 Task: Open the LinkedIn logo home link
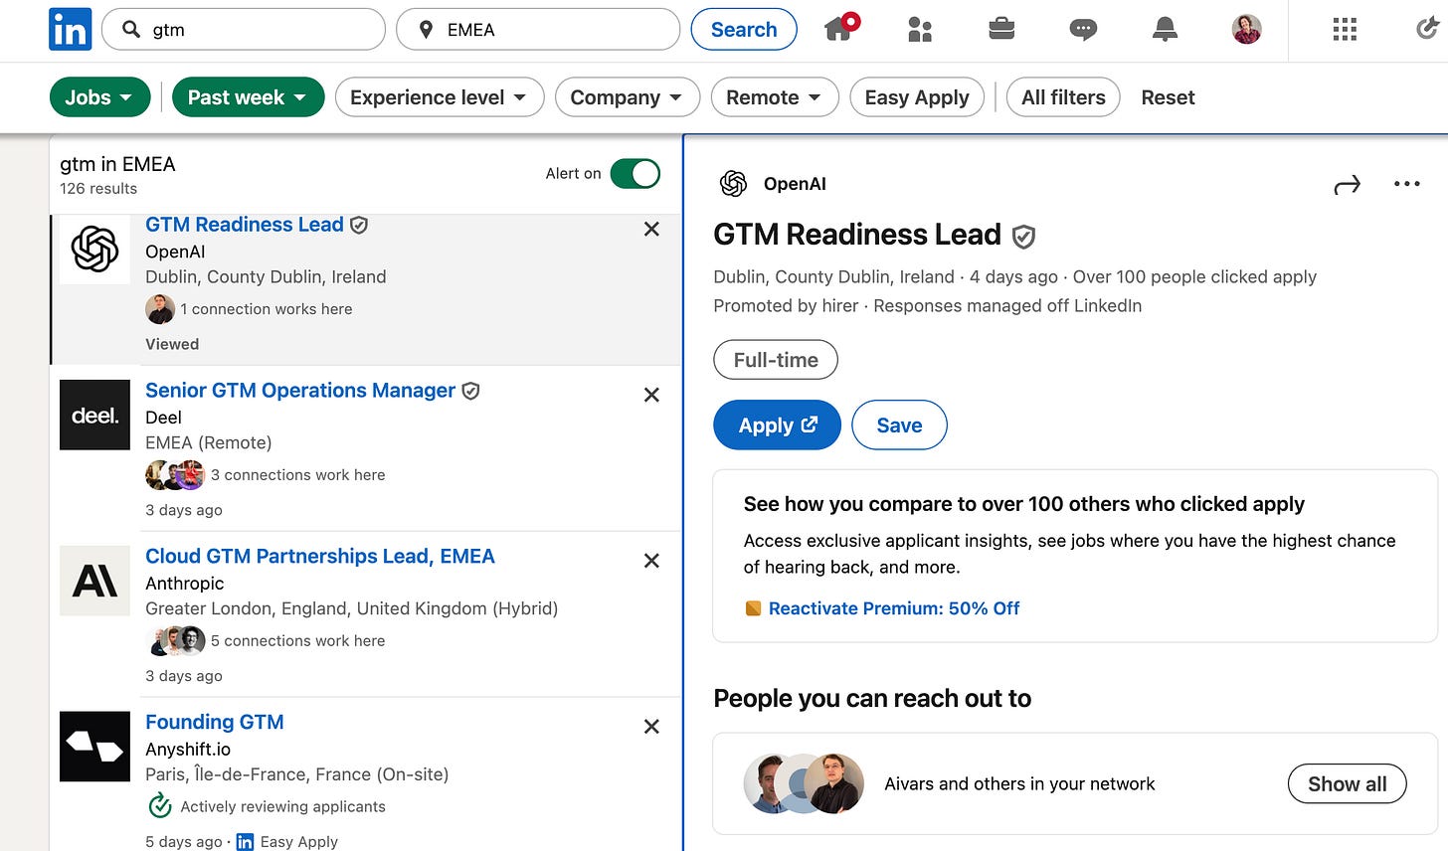pyautogui.click(x=70, y=30)
